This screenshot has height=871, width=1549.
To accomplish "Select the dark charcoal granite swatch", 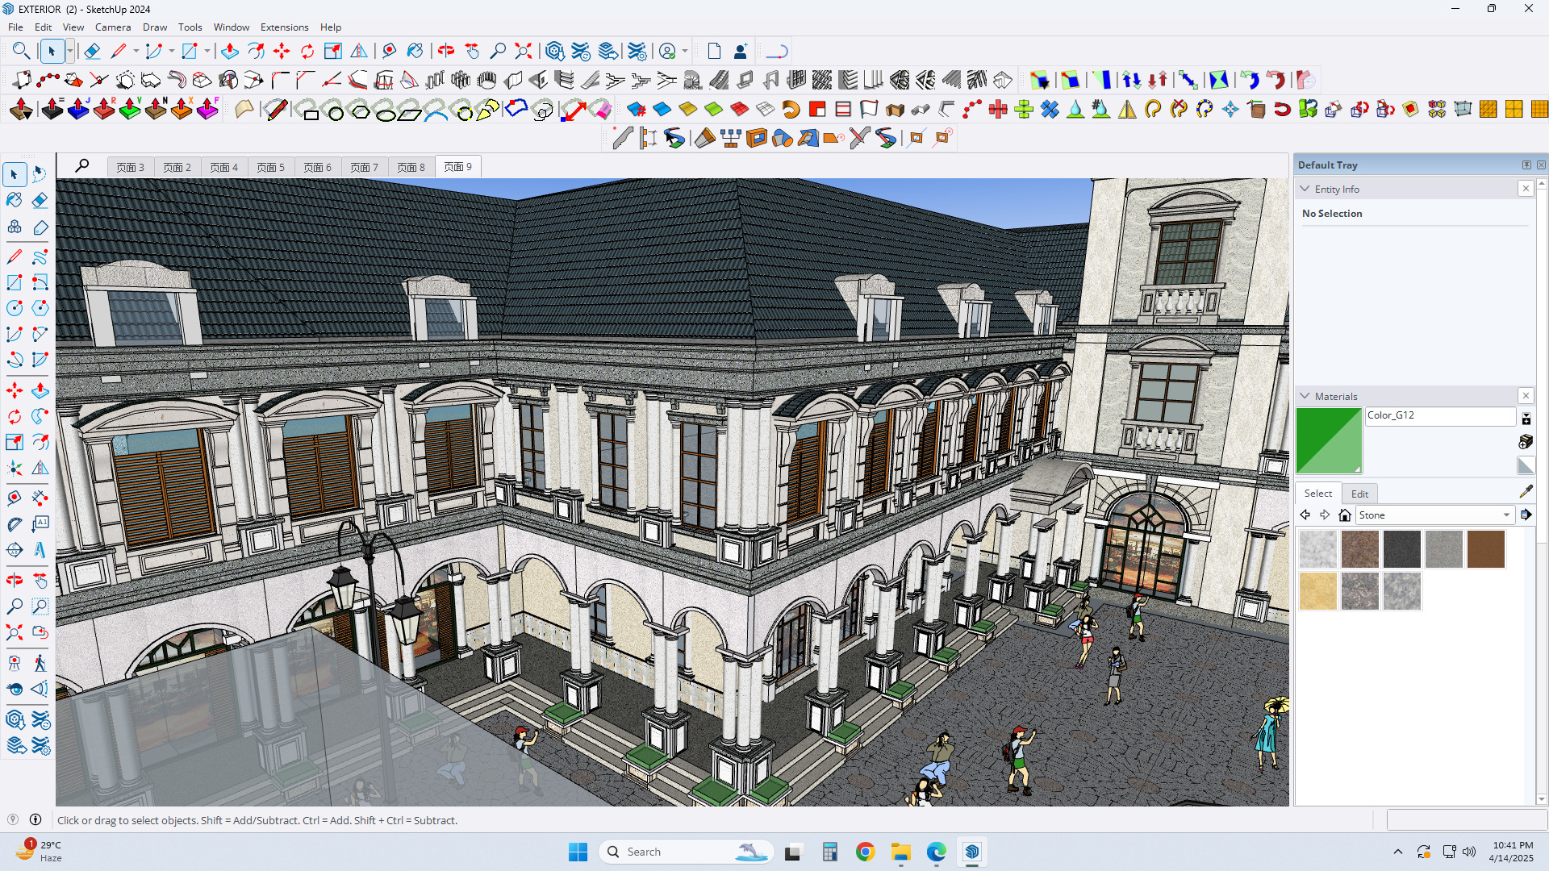I will coord(1402,549).
